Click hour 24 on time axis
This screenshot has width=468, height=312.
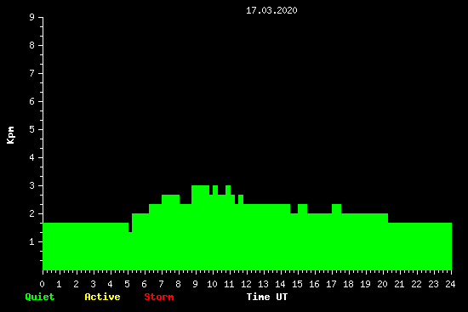[450, 284]
